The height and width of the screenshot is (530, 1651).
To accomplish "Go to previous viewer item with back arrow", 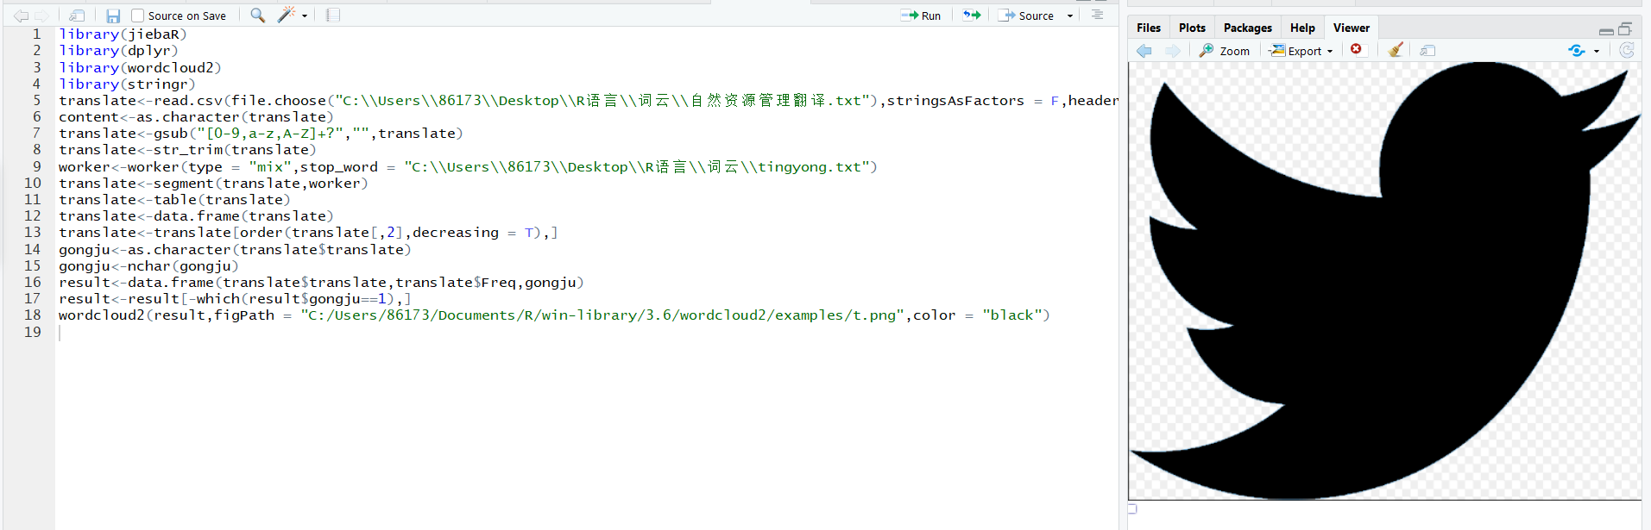I will pyautogui.click(x=1144, y=51).
